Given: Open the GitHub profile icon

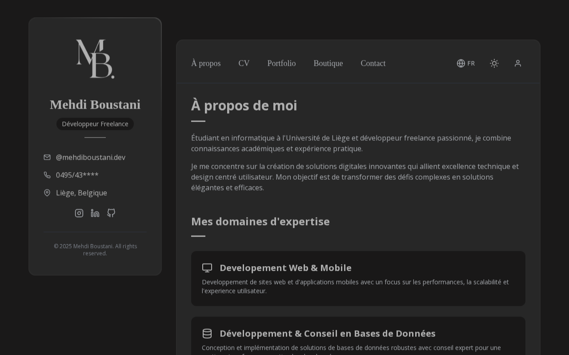Looking at the screenshot, I should point(111,213).
